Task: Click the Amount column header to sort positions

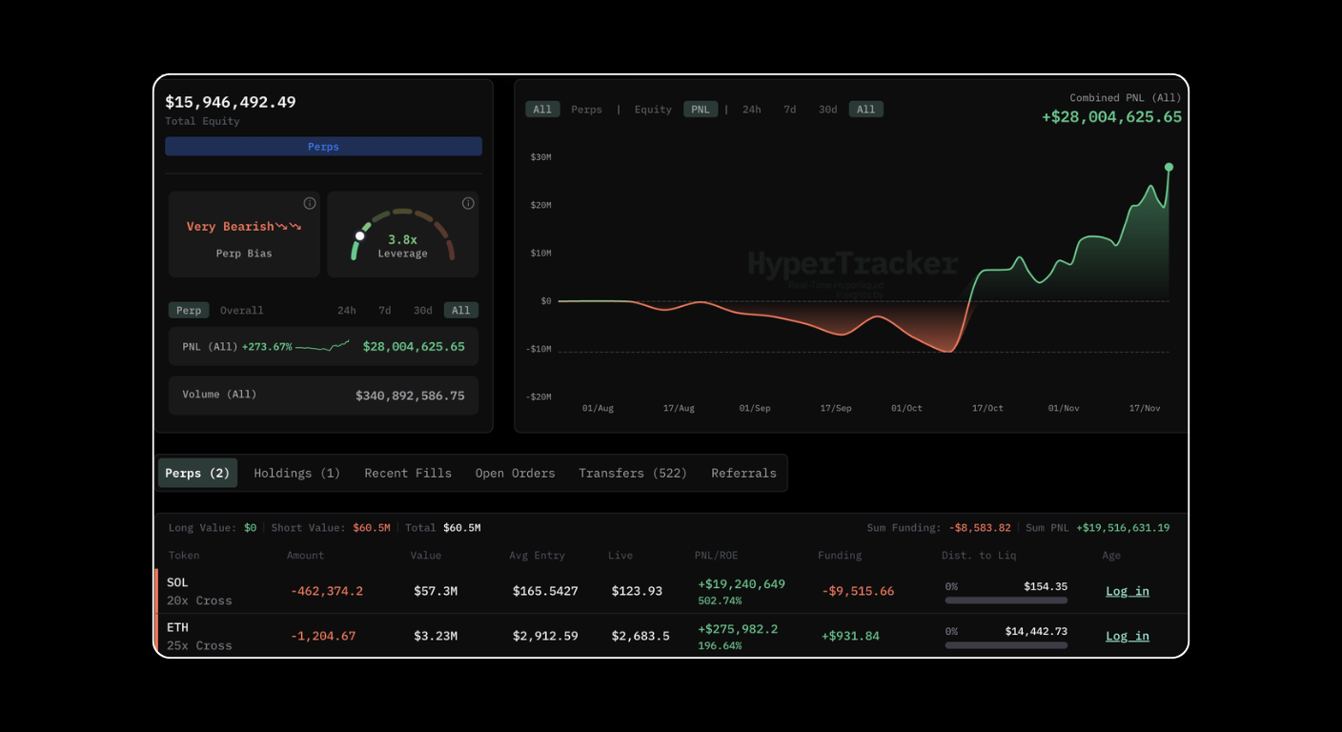Action: tap(305, 555)
